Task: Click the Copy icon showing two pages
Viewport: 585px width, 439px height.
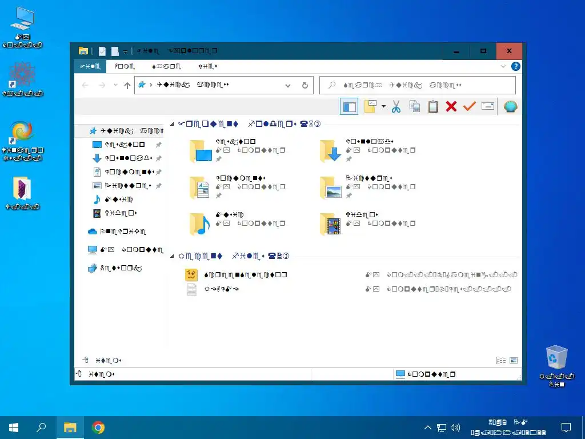Action: [x=415, y=107]
